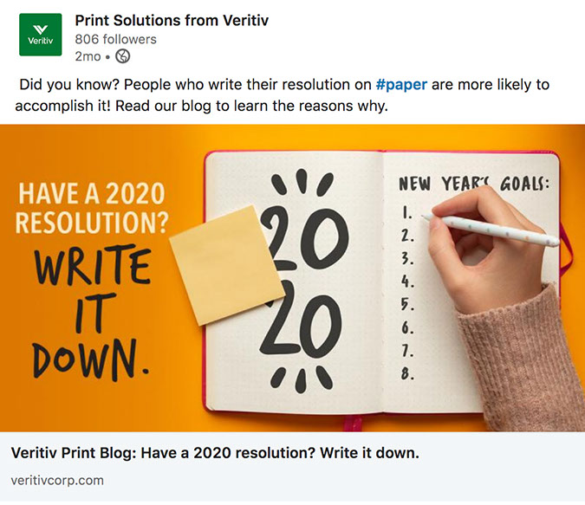Image resolution: width=585 pixels, height=505 pixels.
Task: Click the veritivcorp.com source domain
Action: tap(57, 480)
